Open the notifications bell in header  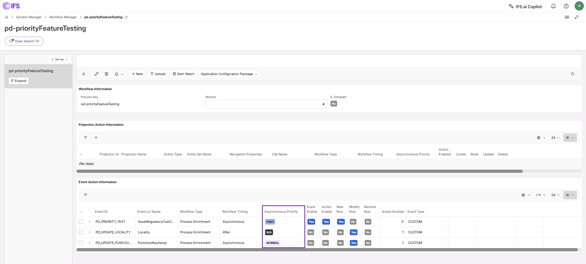tap(553, 6)
